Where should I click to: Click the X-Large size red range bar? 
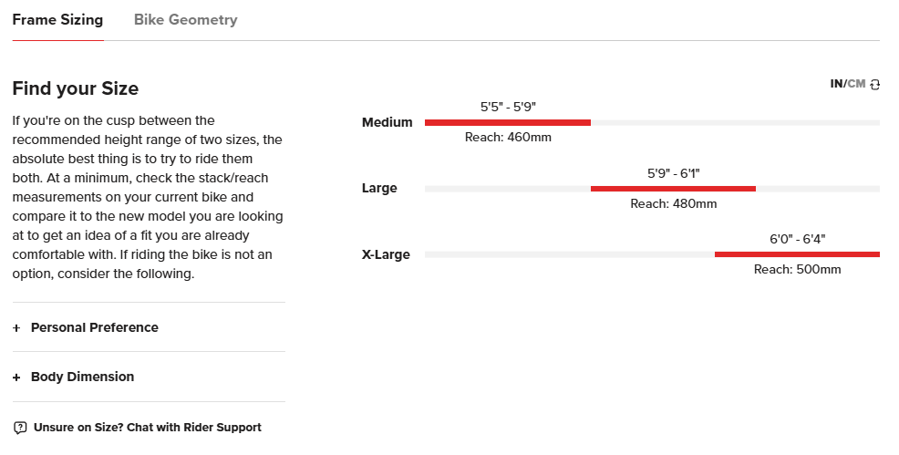[x=797, y=254]
